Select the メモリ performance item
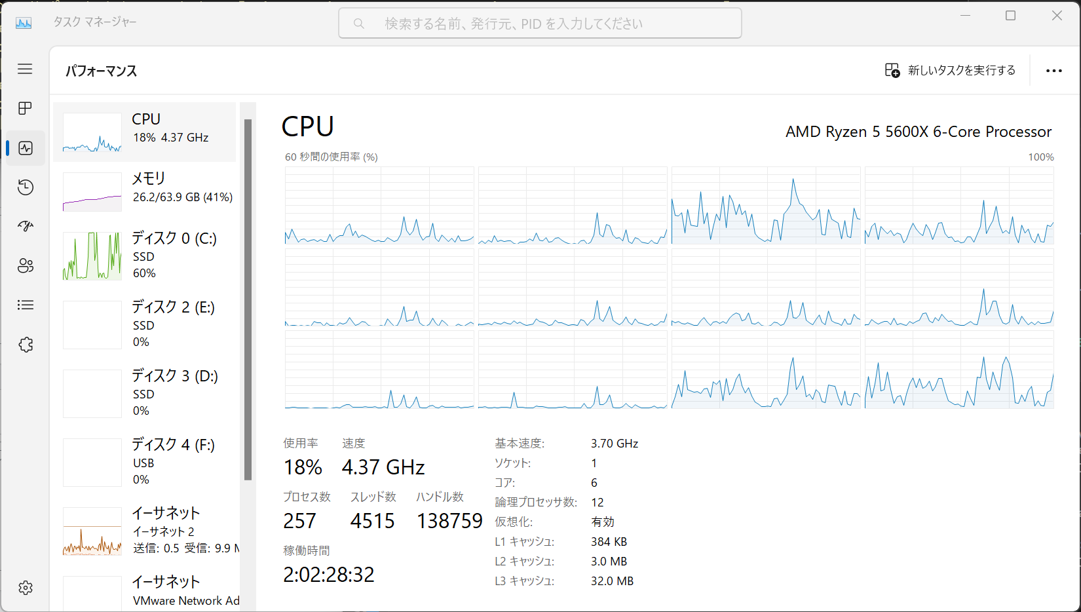 [x=145, y=191]
